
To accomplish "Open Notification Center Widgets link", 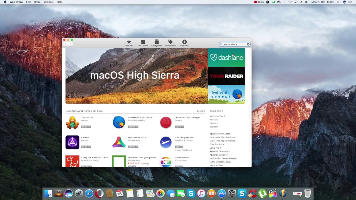I will tap(223, 158).
